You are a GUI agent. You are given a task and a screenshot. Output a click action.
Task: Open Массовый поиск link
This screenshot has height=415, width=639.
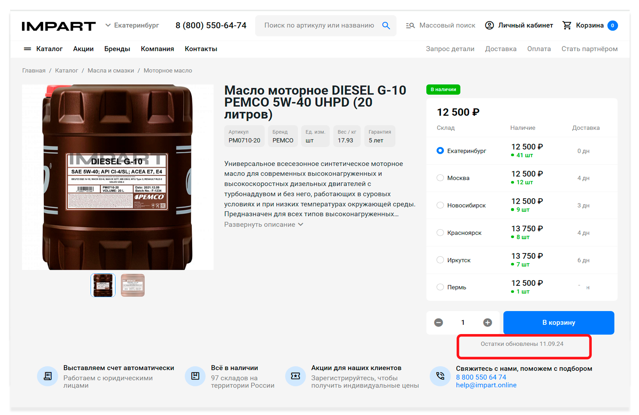(447, 25)
